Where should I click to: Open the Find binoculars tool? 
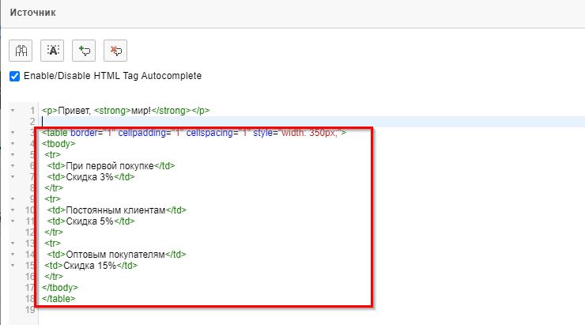point(21,51)
